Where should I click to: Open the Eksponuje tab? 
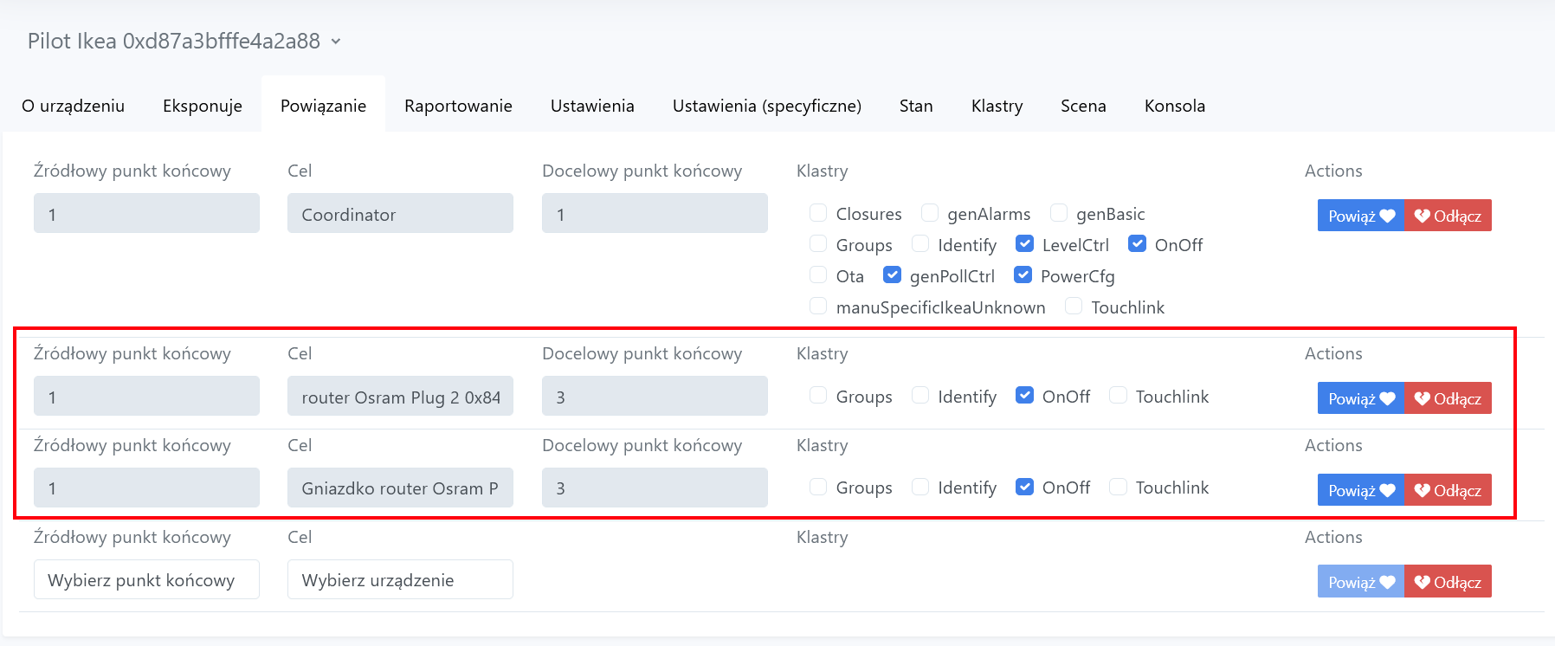[203, 106]
